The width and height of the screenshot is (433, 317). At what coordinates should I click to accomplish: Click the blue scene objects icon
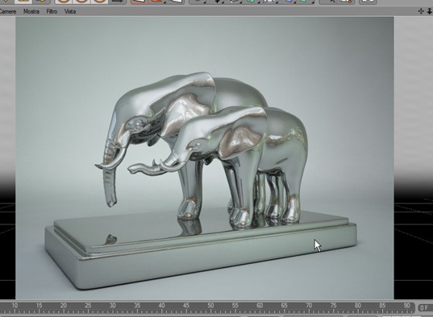tap(289, 1)
